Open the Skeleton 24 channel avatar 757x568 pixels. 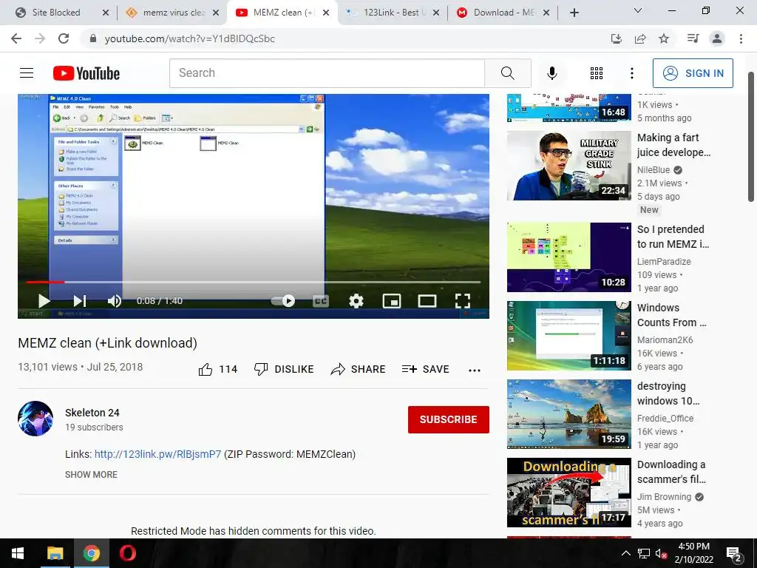point(35,419)
